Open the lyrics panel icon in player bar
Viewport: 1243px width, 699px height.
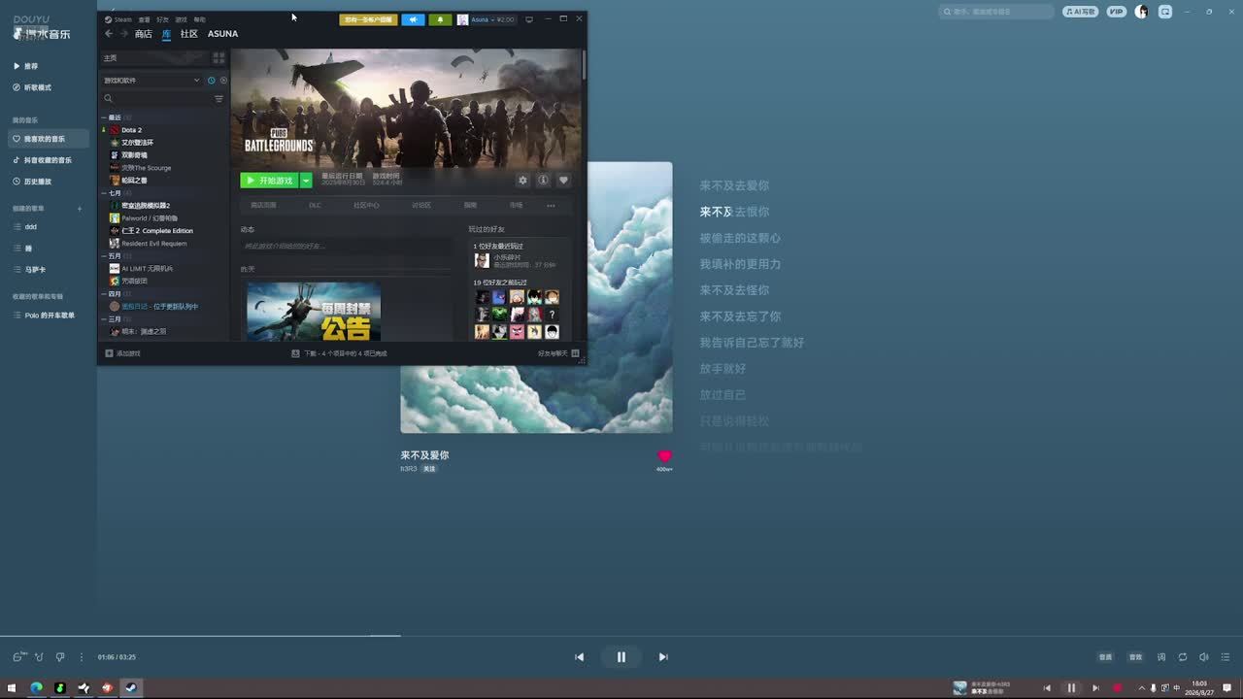(1160, 657)
